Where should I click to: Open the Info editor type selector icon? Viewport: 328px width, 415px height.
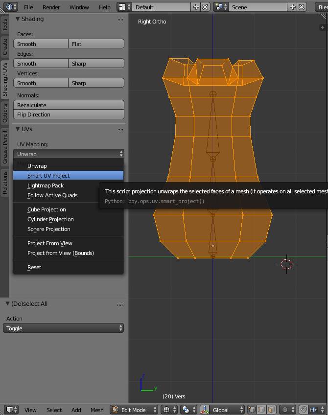point(11,7)
